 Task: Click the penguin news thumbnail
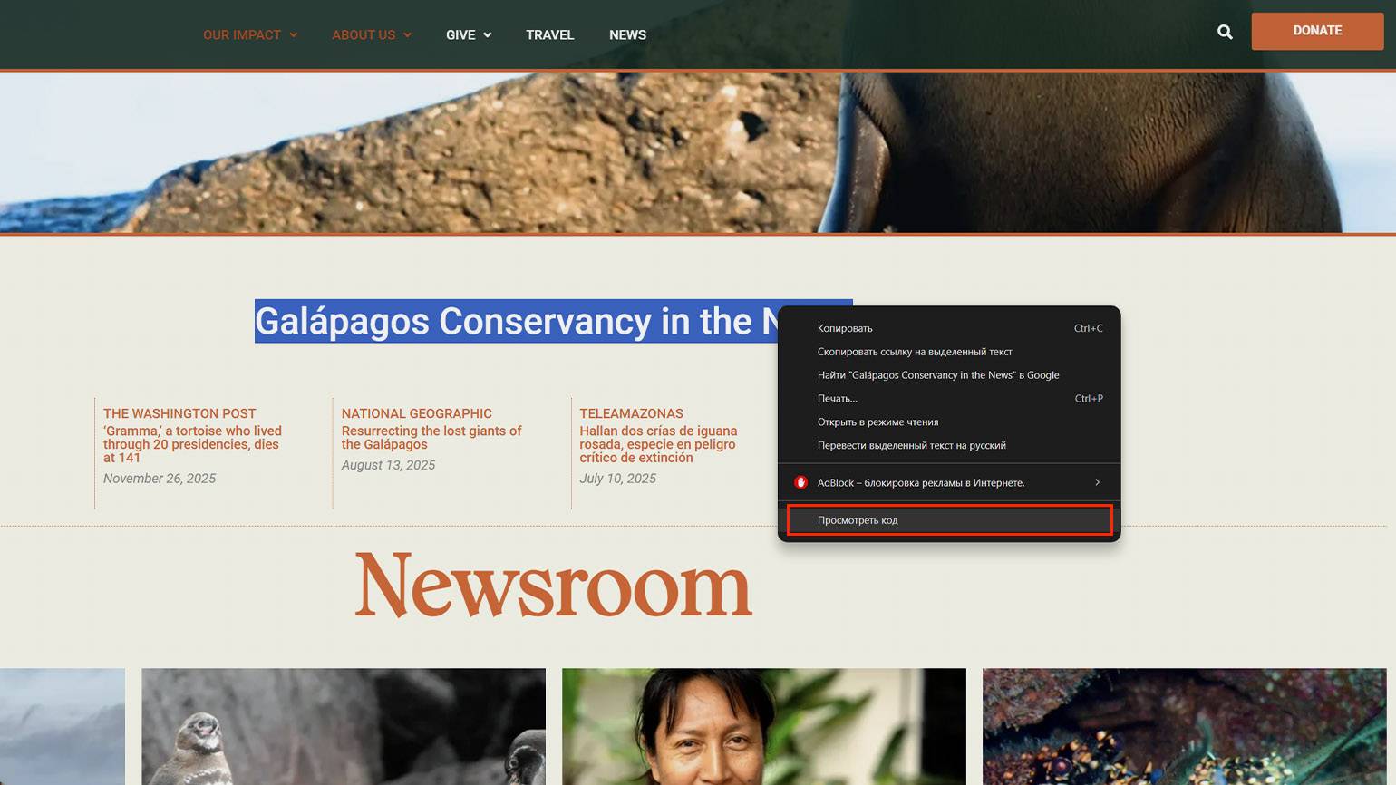(x=344, y=726)
